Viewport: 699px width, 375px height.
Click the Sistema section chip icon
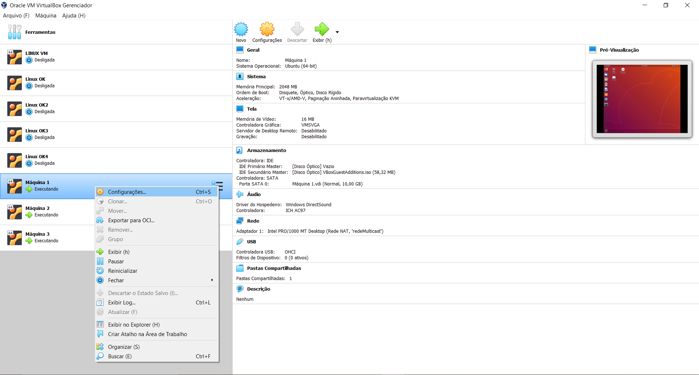[240, 76]
